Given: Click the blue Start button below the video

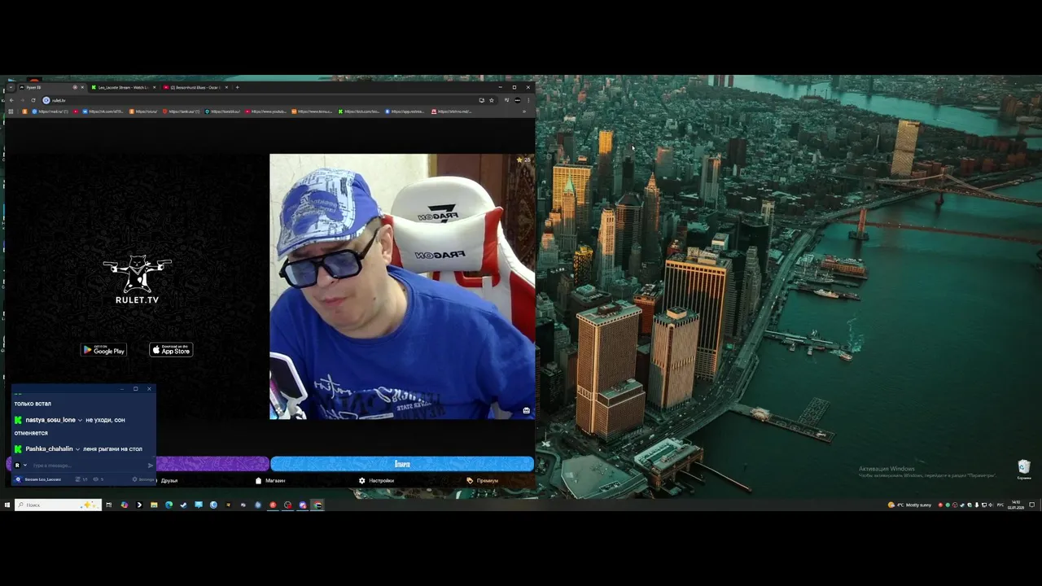Looking at the screenshot, I should [x=402, y=464].
